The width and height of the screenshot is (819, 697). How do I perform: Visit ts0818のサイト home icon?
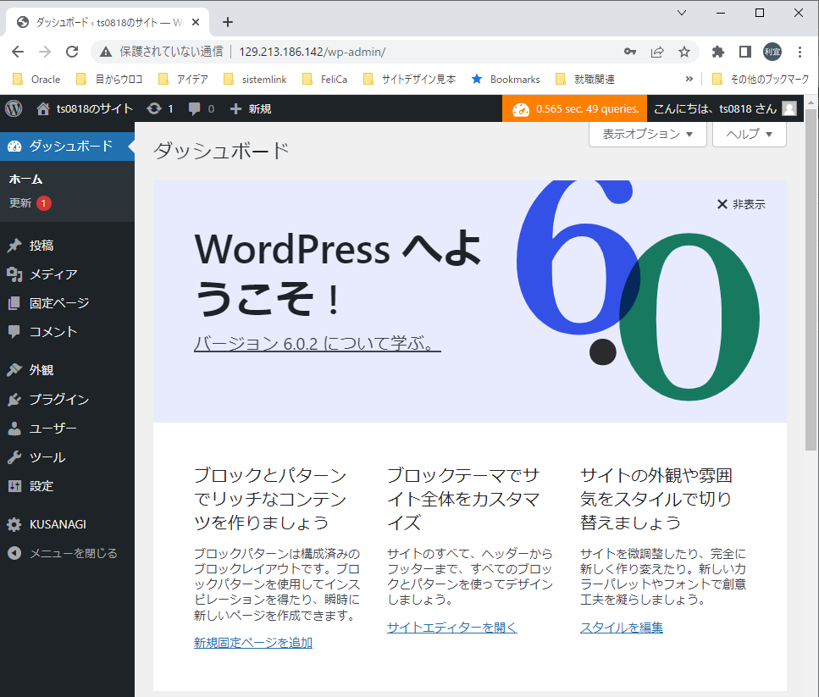pyautogui.click(x=43, y=108)
